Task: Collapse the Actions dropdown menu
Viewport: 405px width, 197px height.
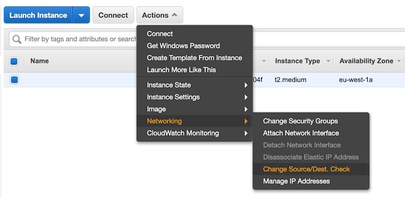Action: 160,15
